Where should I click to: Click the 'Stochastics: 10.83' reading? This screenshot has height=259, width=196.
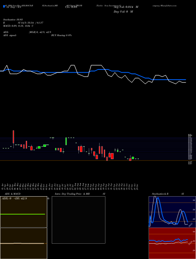14,20
